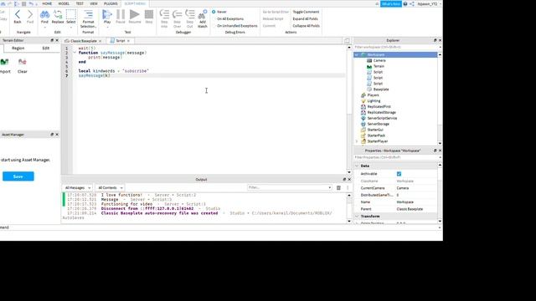The height and width of the screenshot is (301, 536).
Task: Expand the StarterPlayer tree node
Action: coord(357,141)
